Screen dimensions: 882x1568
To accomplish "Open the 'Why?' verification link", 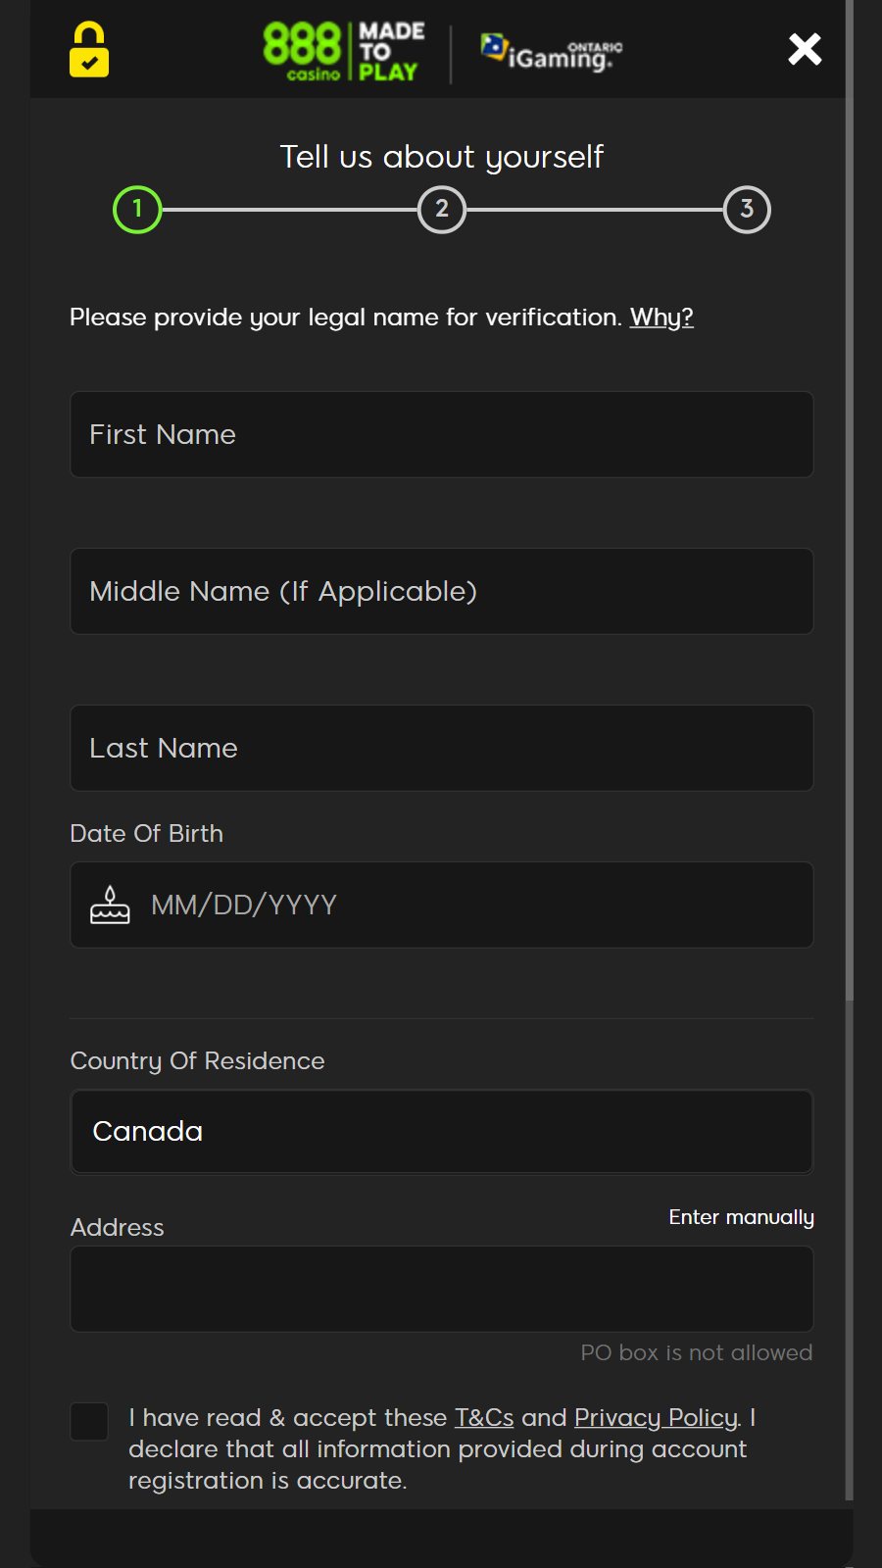I will coord(661,318).
